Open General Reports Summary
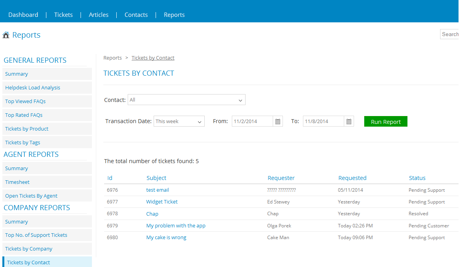466x267 pixels. coord(47,74)
